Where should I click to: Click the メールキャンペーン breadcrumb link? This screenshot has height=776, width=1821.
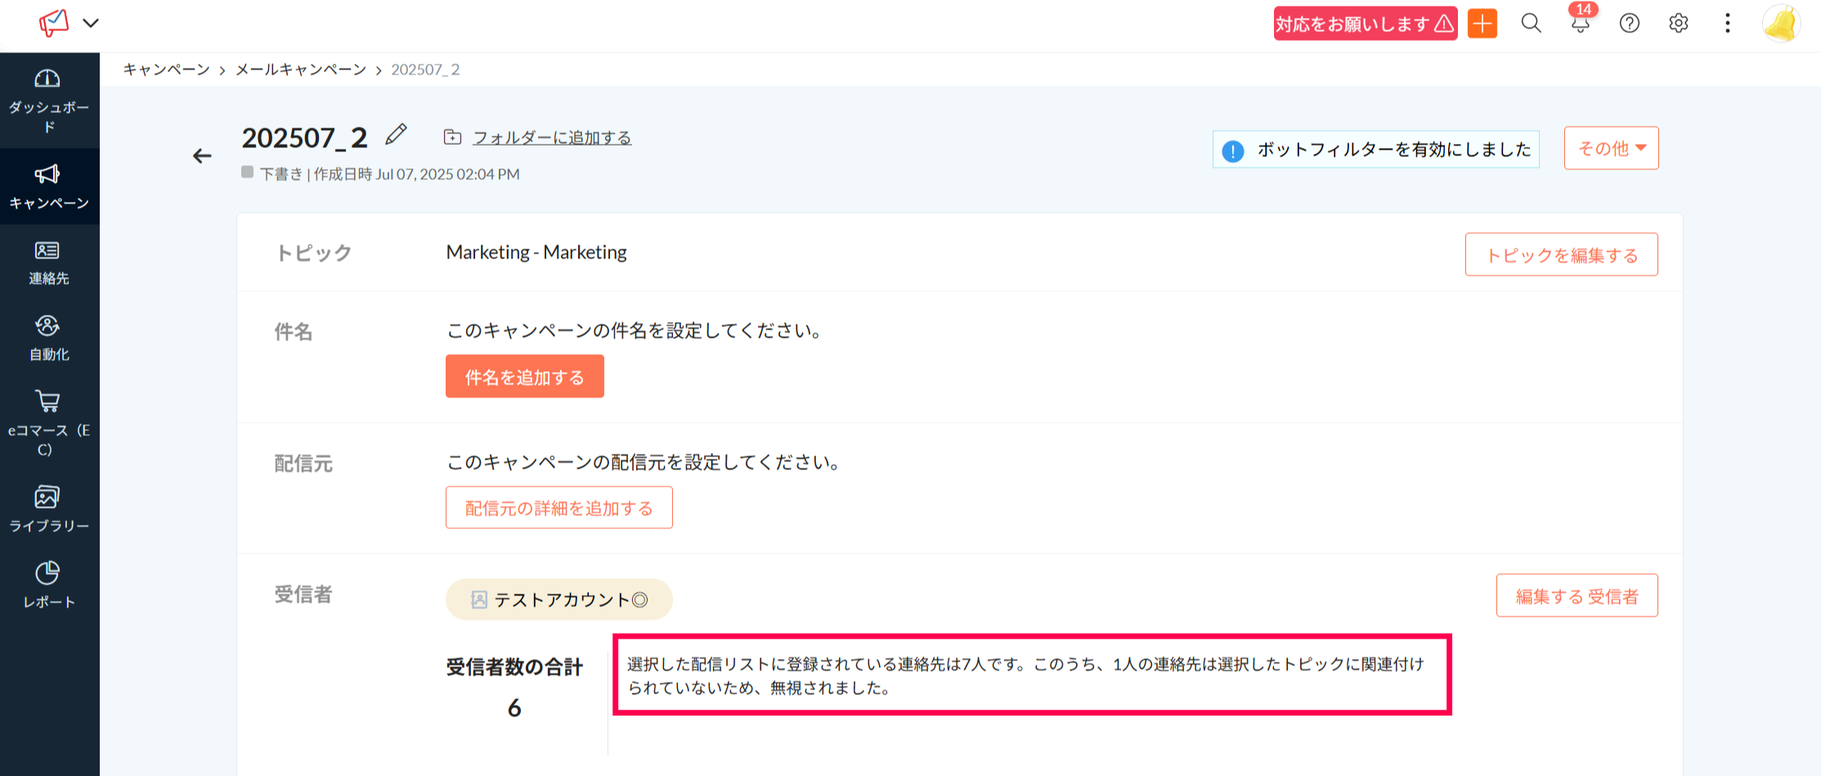coord(301,70)
